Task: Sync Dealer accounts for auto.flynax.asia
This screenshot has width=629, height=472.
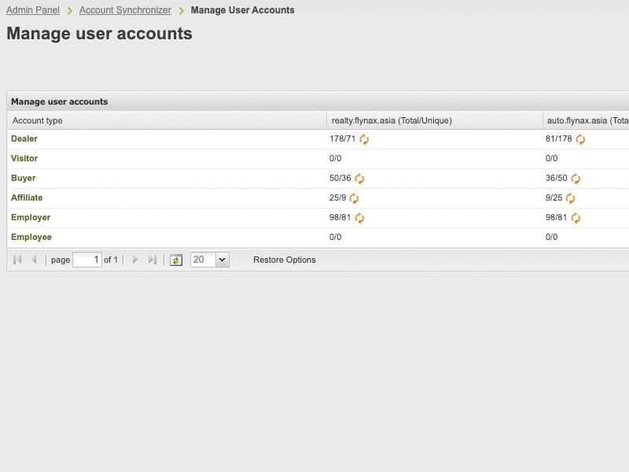Action: (x=580, y=139)
